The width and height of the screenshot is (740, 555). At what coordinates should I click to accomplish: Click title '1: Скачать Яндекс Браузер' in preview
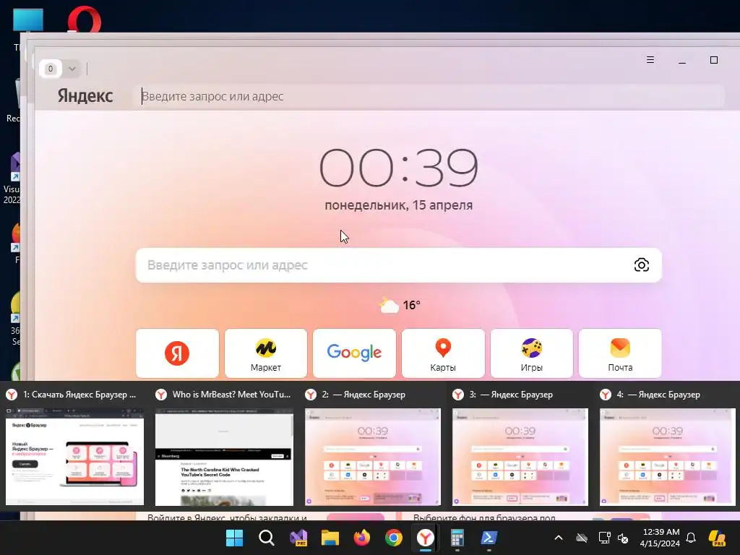(79, 395)
